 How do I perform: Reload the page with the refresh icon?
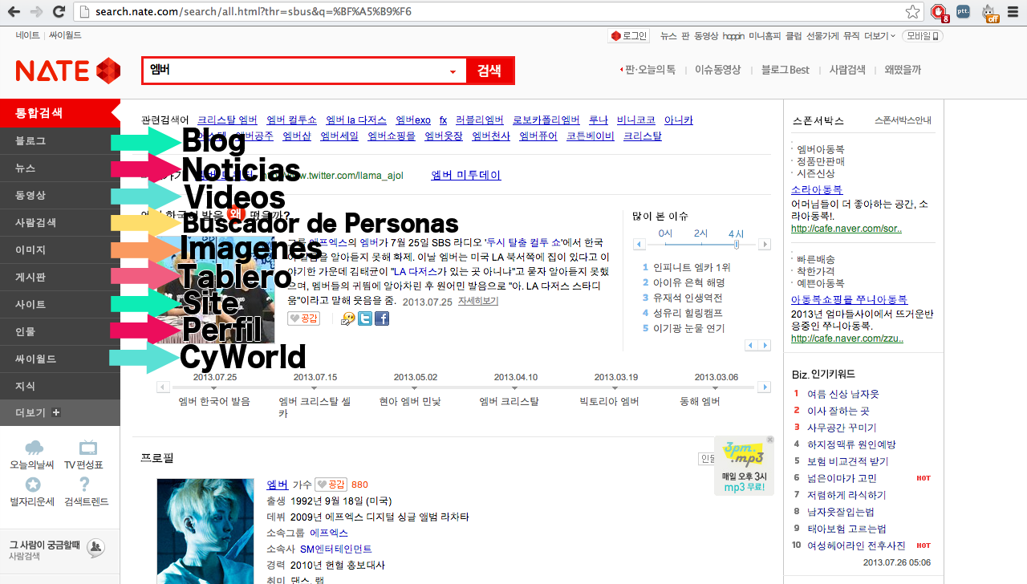click(59, 12)
